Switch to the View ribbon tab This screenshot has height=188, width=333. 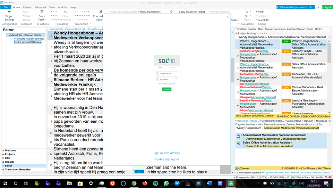coord(52,7)
